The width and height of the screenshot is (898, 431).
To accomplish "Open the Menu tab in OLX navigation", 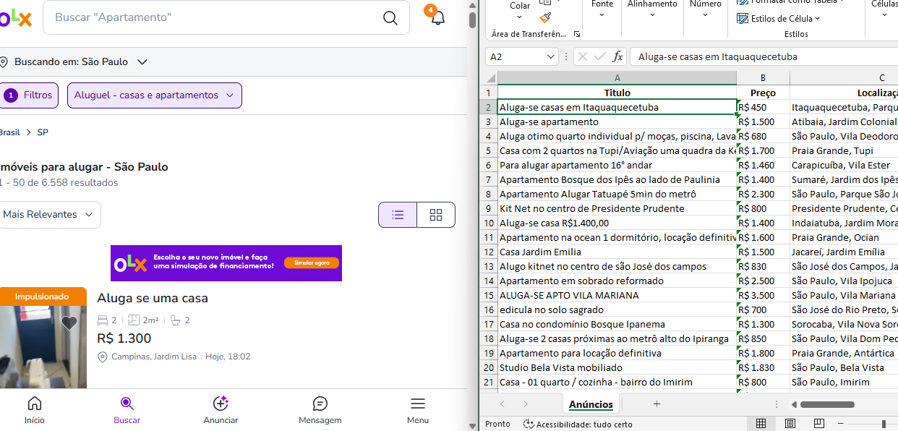I will click(x=417, y=410).
